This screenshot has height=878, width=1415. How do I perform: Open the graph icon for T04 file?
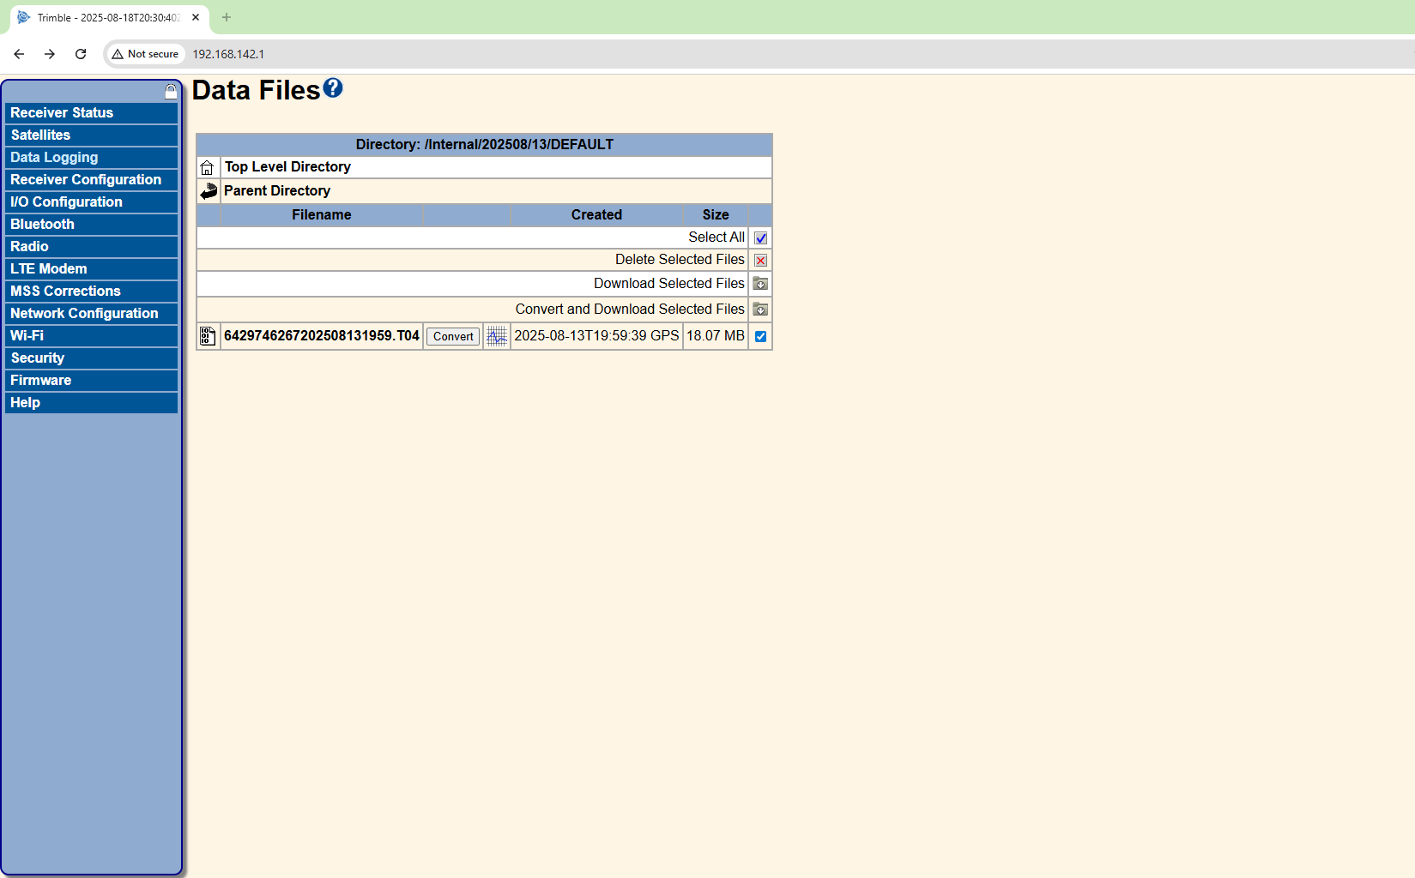click(497, 336)
